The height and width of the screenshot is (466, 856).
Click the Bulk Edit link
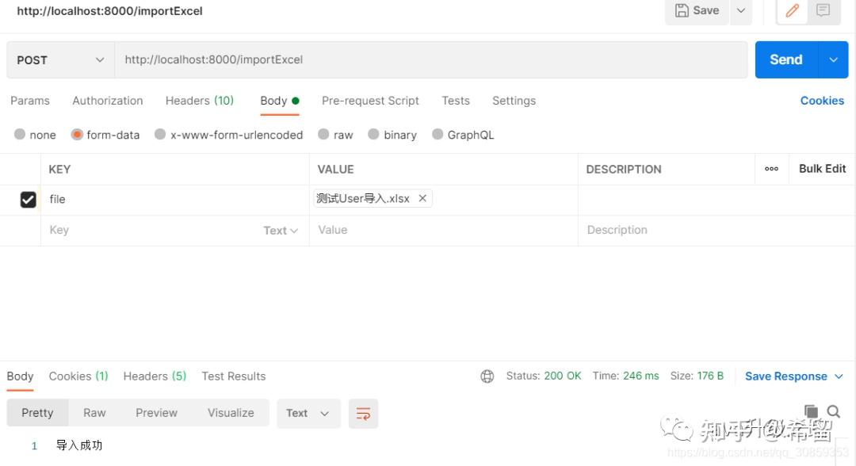[x=822, y=169]
